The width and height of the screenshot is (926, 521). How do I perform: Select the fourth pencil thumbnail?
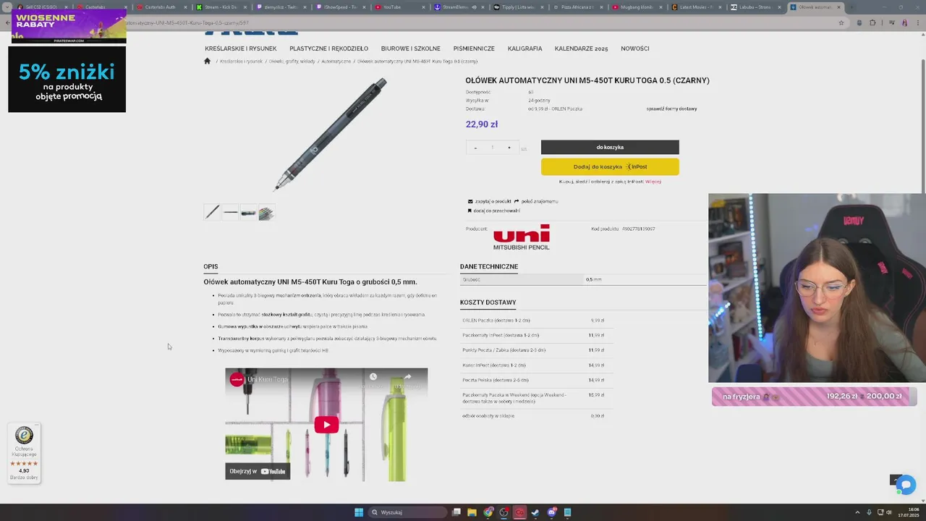266,212
